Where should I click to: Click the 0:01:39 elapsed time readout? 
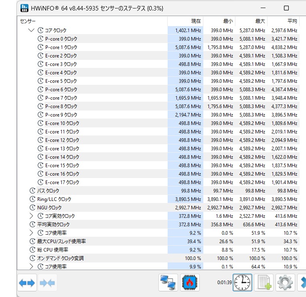(x=225, y=283)
